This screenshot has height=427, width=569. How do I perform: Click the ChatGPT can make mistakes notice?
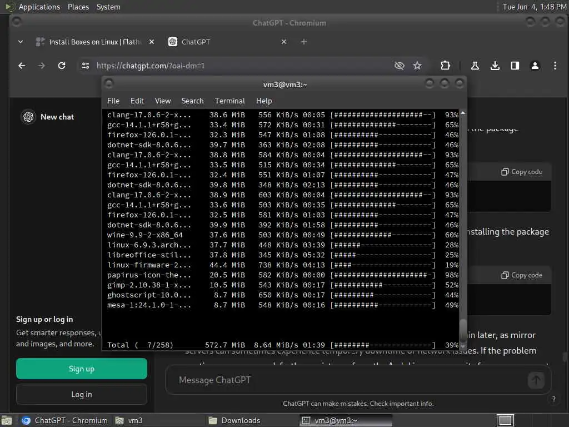(x=358, y=404)
